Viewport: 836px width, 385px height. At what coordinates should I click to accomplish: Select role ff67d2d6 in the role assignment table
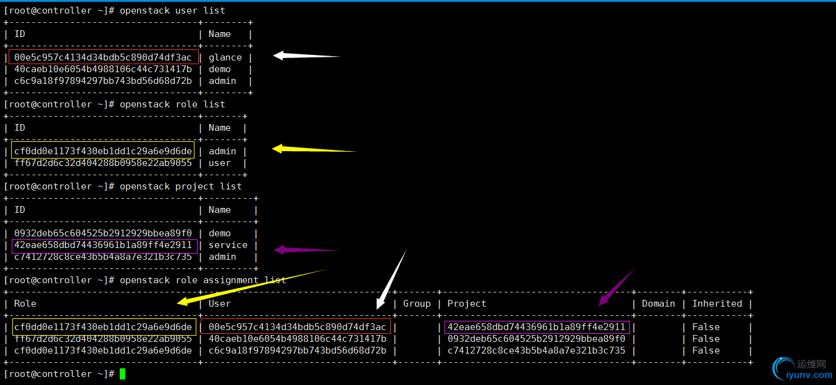coord(103,339)
